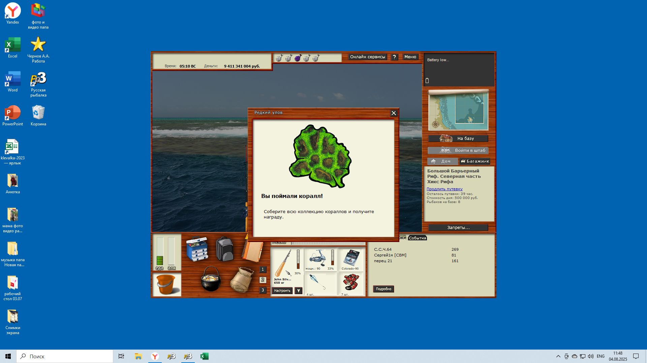Click the orange bucket
The height and width of the screenshot is (363, 647).
click(166, 284)
